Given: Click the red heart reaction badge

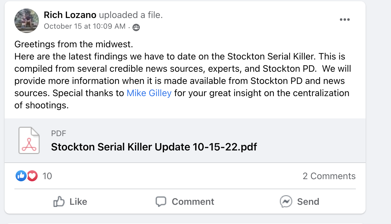Looking at the screenshot, I should [32, 176].
